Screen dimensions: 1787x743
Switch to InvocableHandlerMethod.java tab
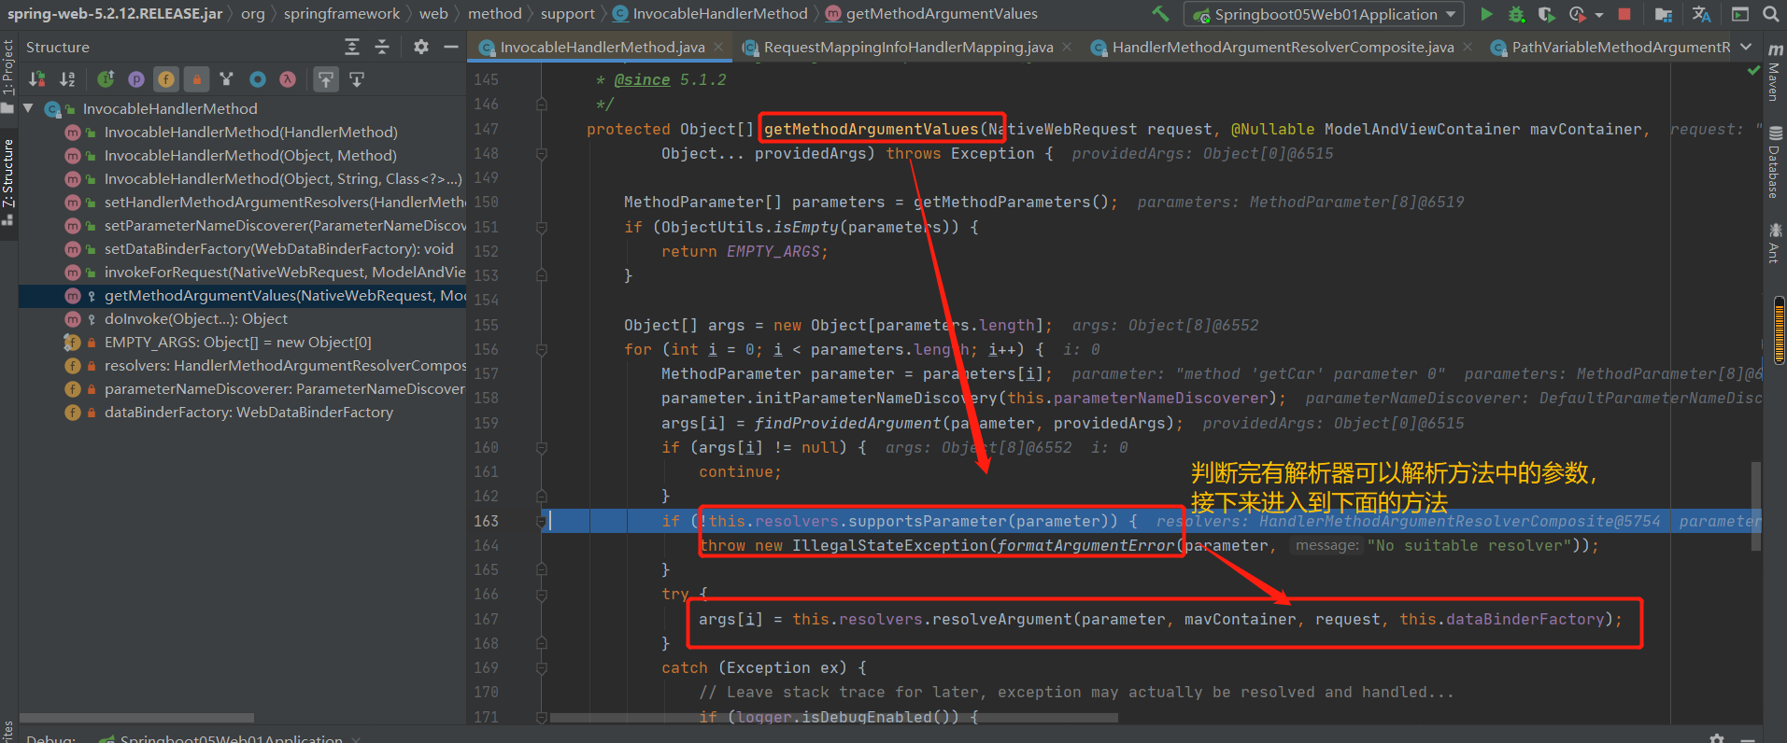coord(602,47)
